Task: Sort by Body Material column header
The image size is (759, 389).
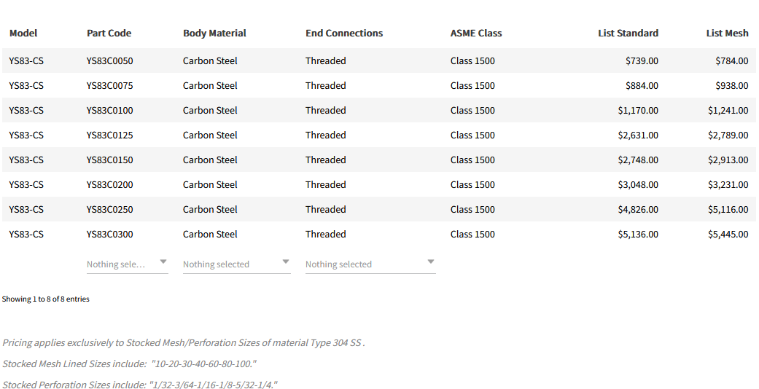Action: click(x=214, y=33)
